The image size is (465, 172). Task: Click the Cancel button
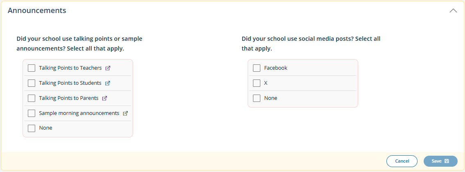coord(402,161)
